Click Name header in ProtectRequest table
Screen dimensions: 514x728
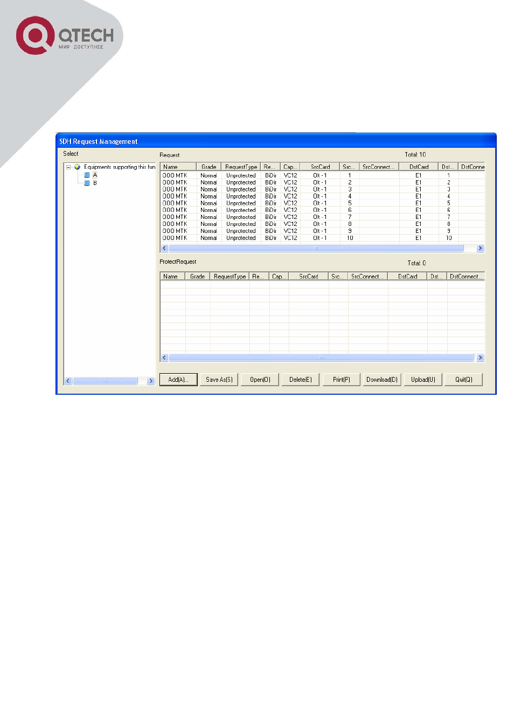(x=173, y=277)
